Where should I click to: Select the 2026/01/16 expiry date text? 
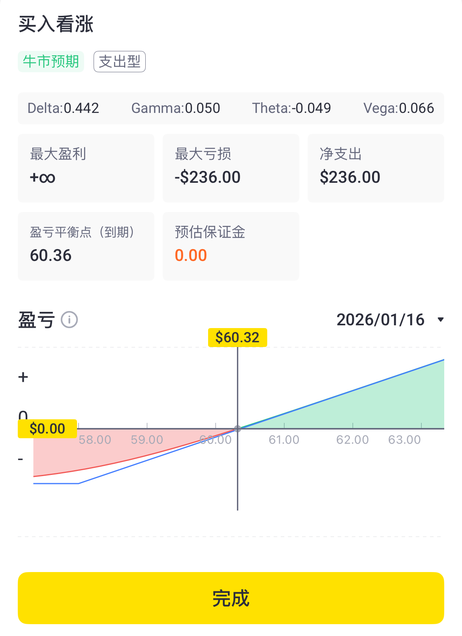(380, 320)
